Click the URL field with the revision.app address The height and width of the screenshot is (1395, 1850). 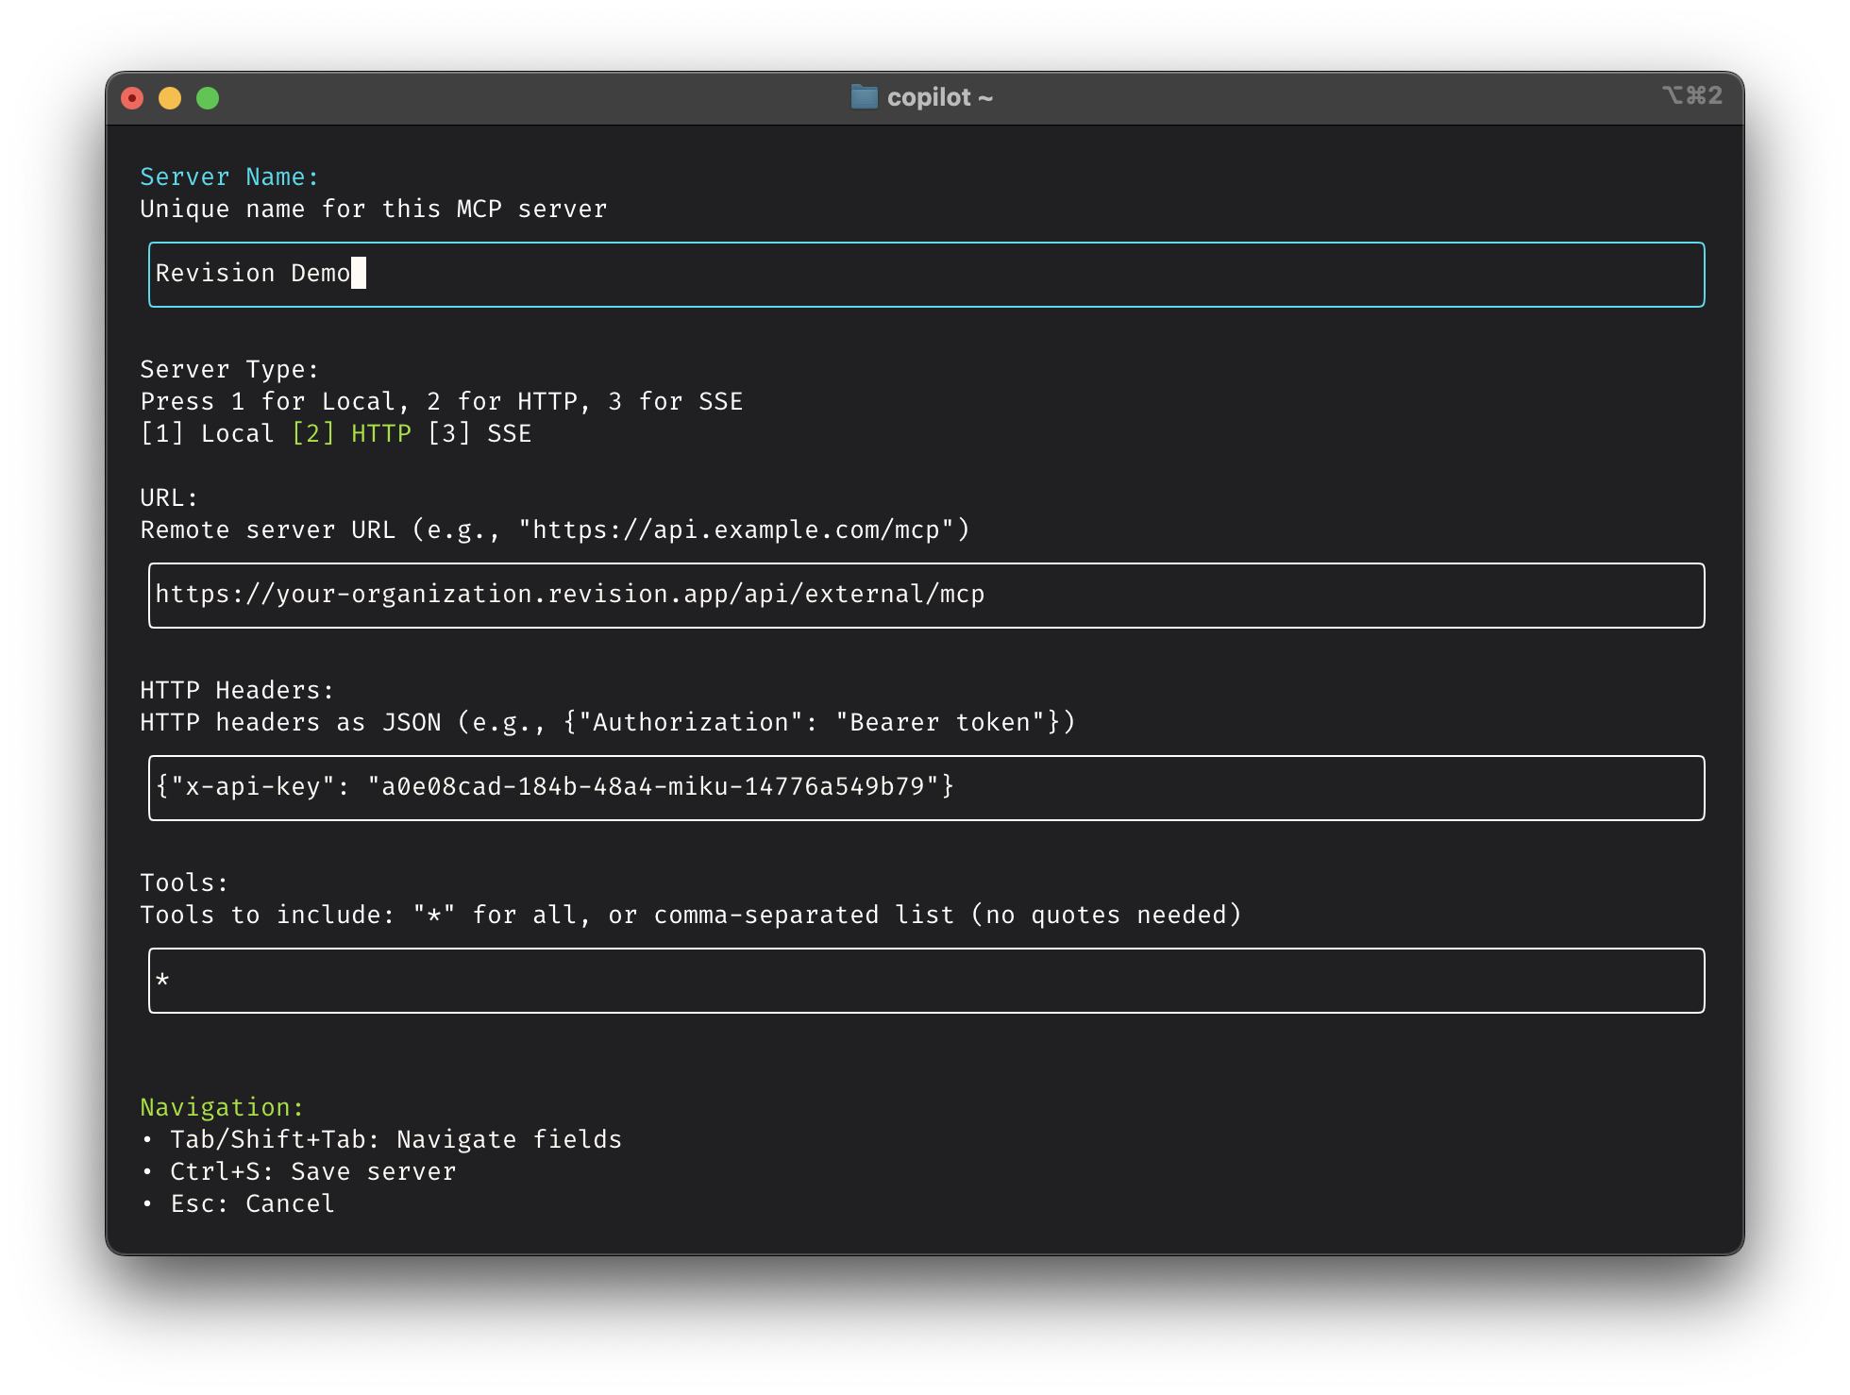pyautogui.click(x=925, y=596)
